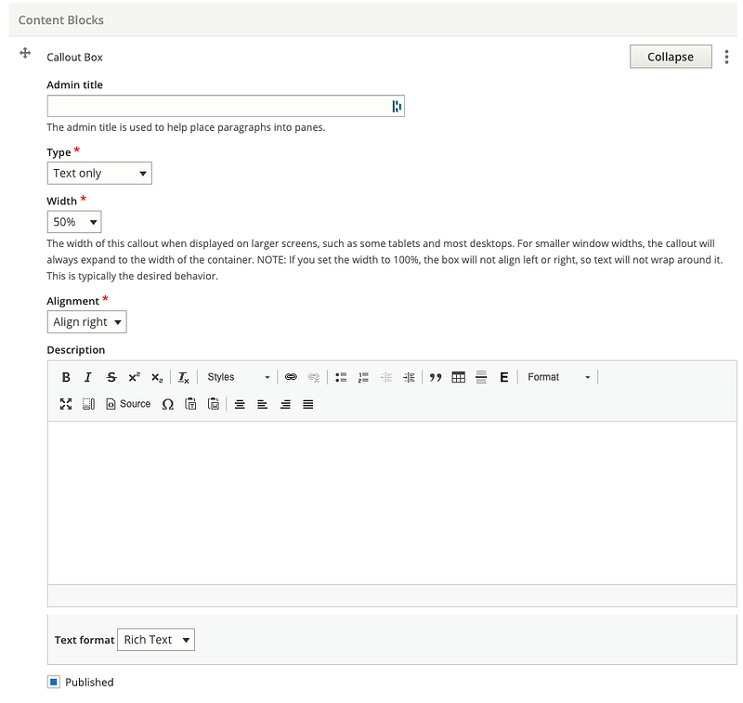This screenshot has height=703, width=743.
Task: Insert a bulleted list
Action: 341,377
